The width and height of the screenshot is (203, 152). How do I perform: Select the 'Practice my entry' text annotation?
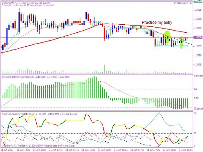[157, 22]
